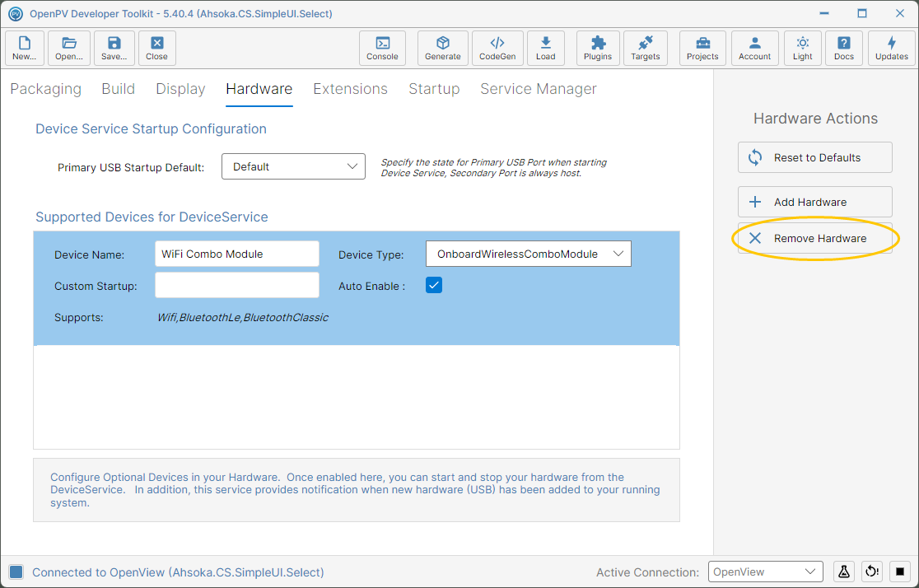The width and height of the screenshot is (919, 588).
Task: Click the restart icon in status bar
Action: (872, 572)
